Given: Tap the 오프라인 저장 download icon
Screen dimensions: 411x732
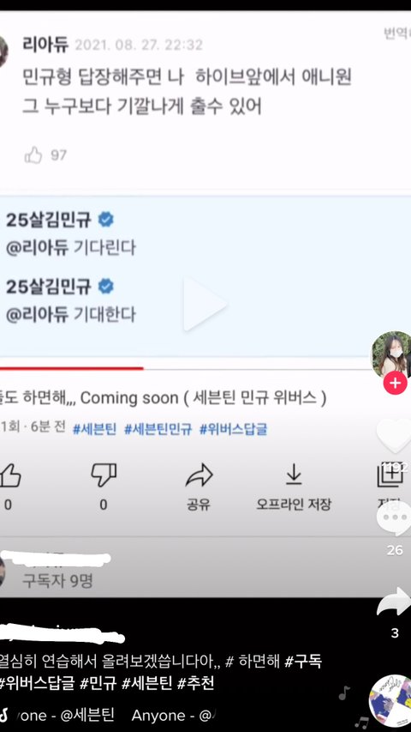Looking at the screenshot, I should tap(294, 475).
